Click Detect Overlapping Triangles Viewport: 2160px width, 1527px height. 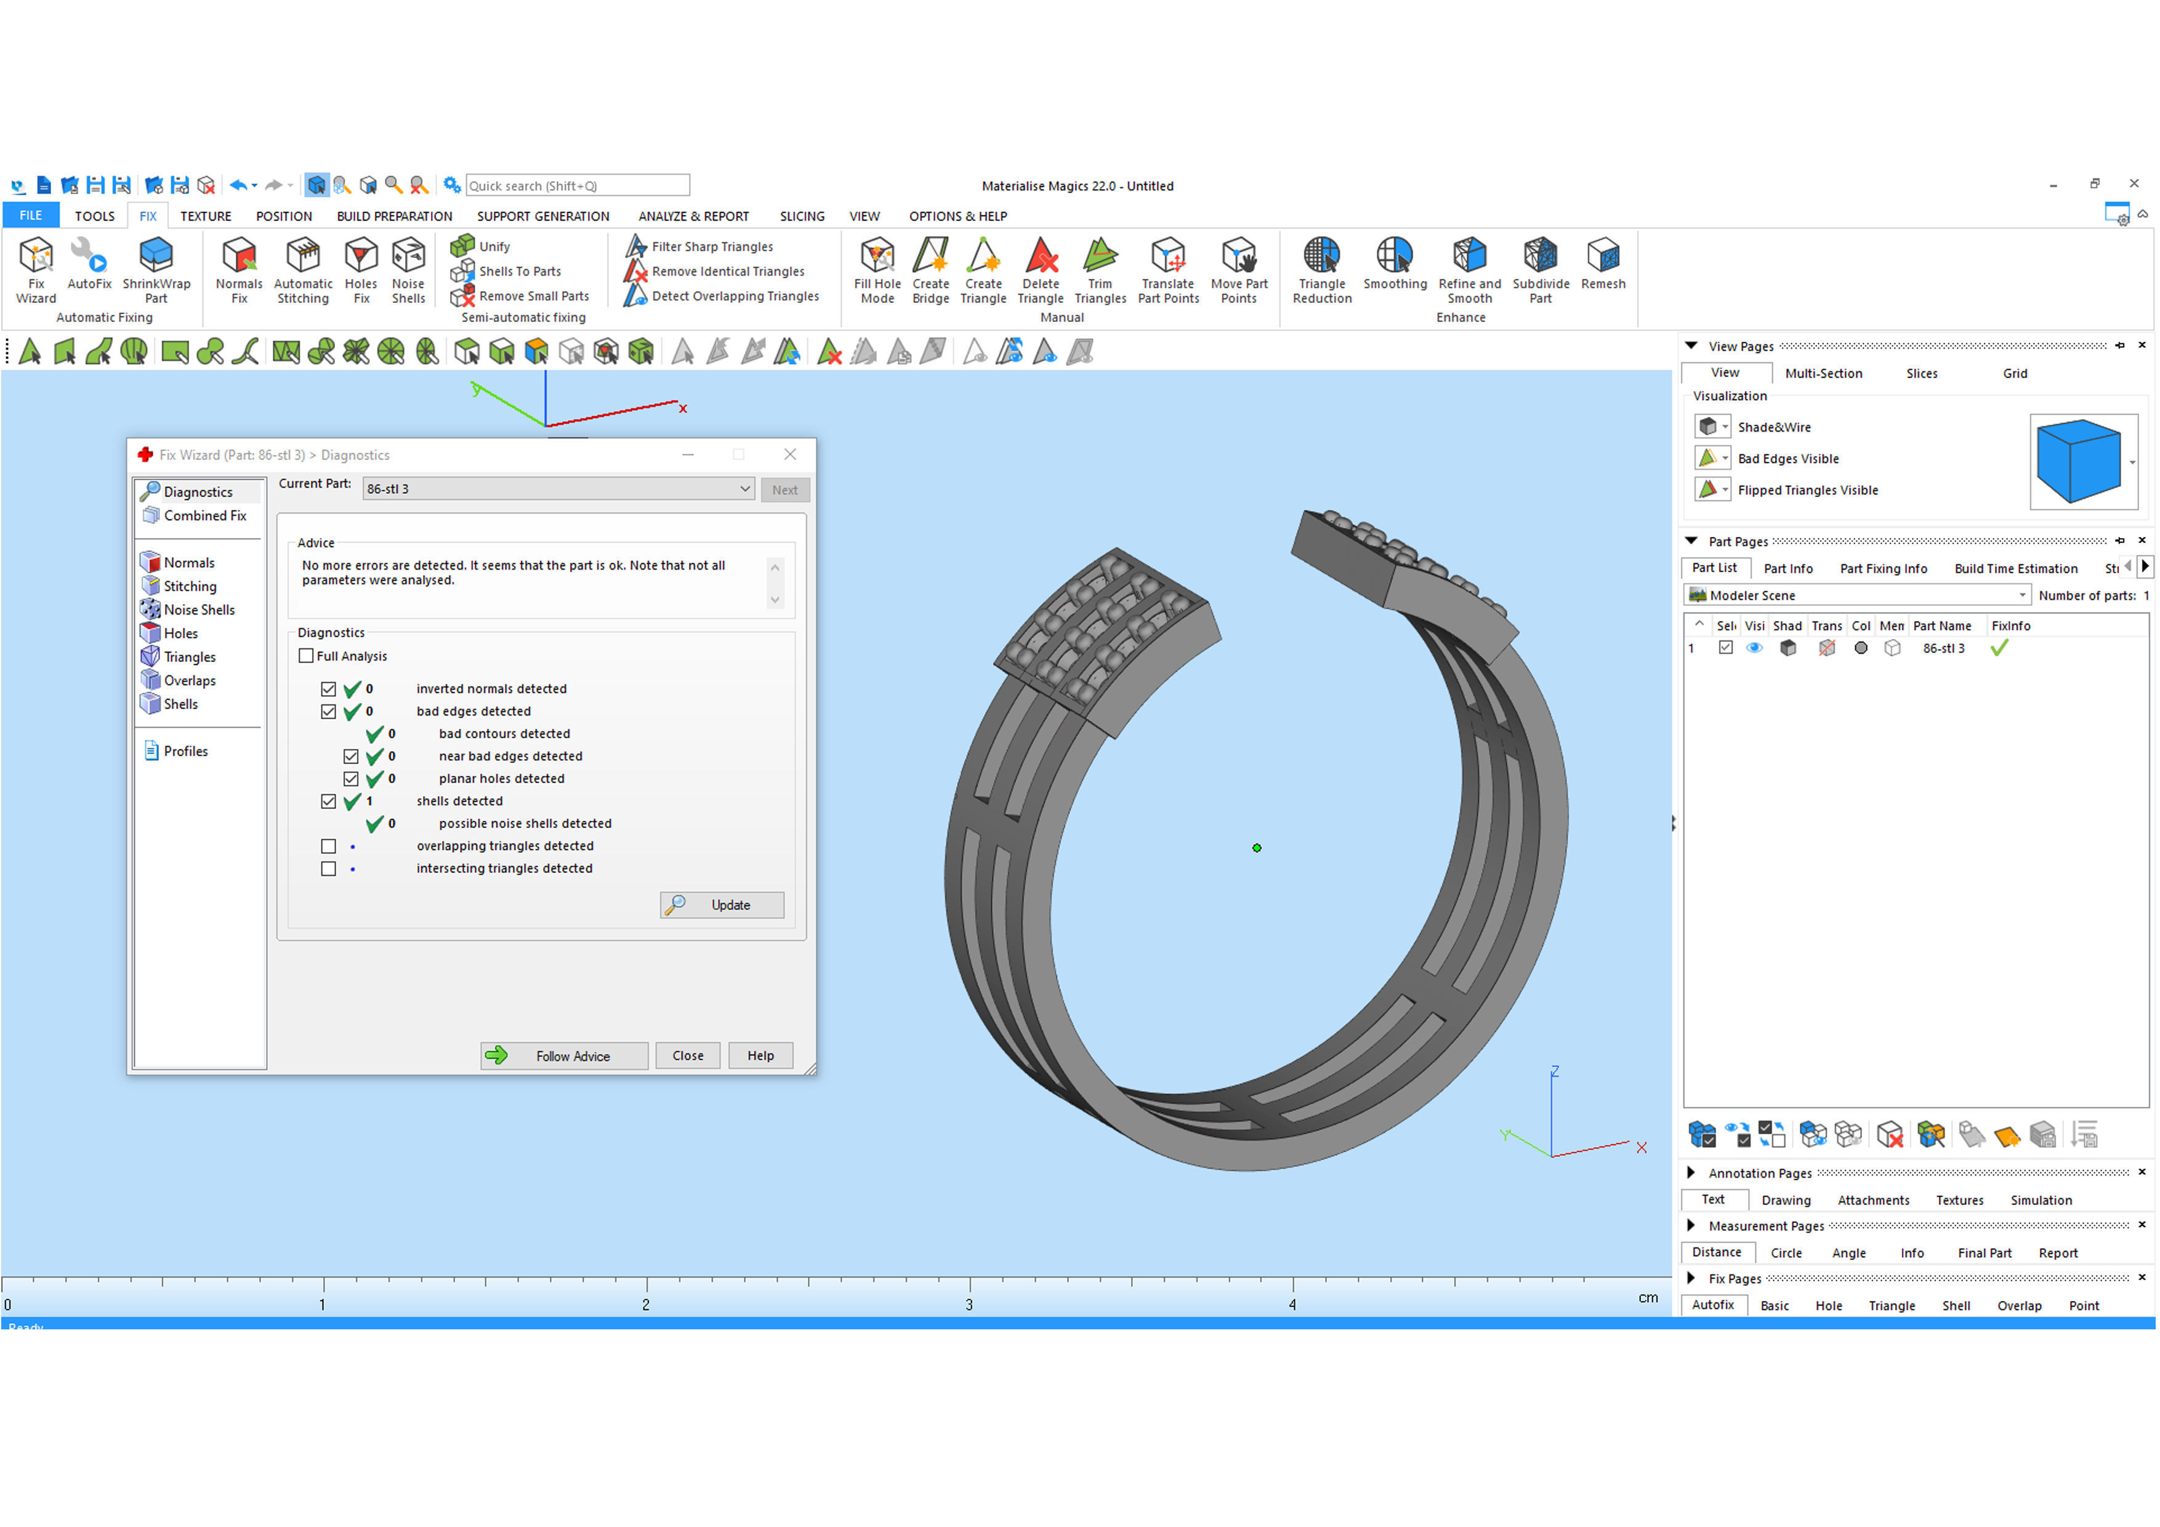735,296
